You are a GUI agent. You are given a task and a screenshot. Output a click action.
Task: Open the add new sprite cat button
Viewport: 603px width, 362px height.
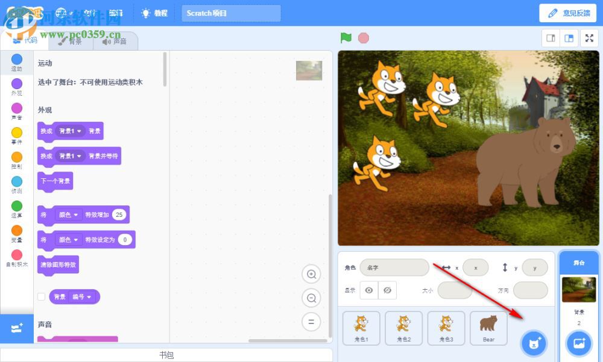pos(533,343)
